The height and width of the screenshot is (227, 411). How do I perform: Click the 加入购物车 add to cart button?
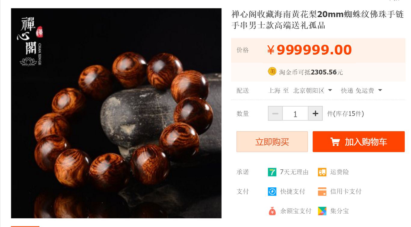pyautogui.click(x=359, y=142)
